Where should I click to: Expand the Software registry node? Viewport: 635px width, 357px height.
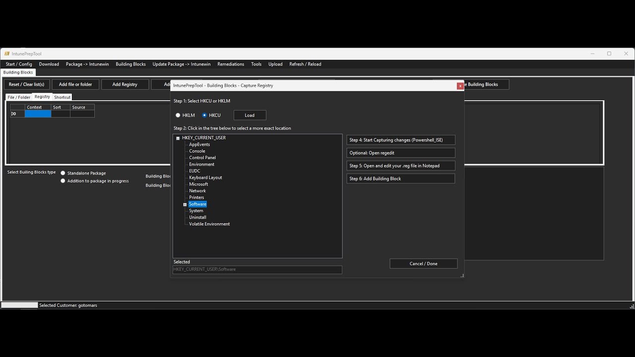184,204
